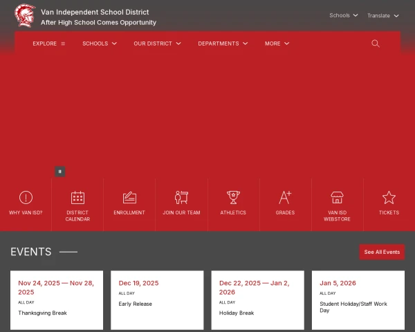The width and height of the screenshot is (415, 332).
Task: Click the Why Van ISD exclamation icon
Action: click(x=26, y=198)
